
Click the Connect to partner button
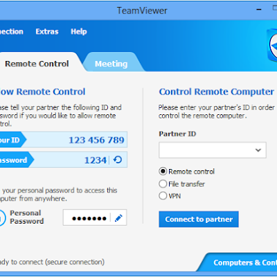[199, 219]
